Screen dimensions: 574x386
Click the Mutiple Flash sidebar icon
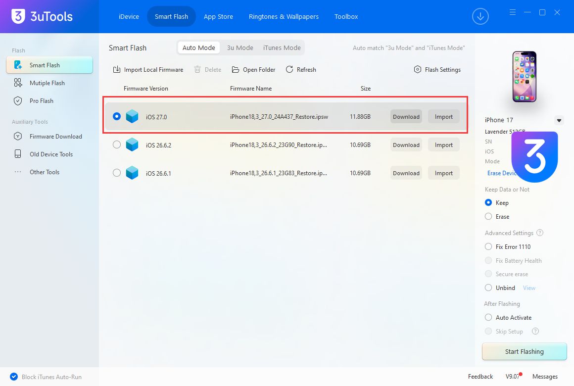click(x=18, y=83)
